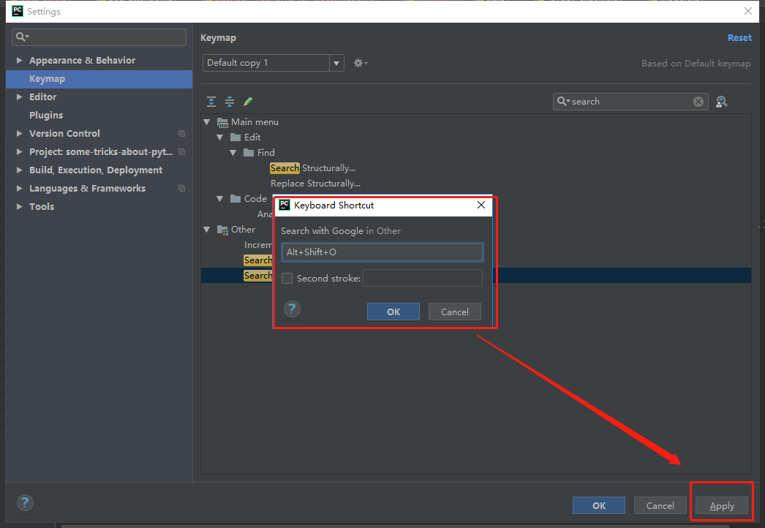This screenshot has width=765, height=528.
Task: Click the help icon in Keyboard Shortcut dialog
Action: click(x=292, y=309)
